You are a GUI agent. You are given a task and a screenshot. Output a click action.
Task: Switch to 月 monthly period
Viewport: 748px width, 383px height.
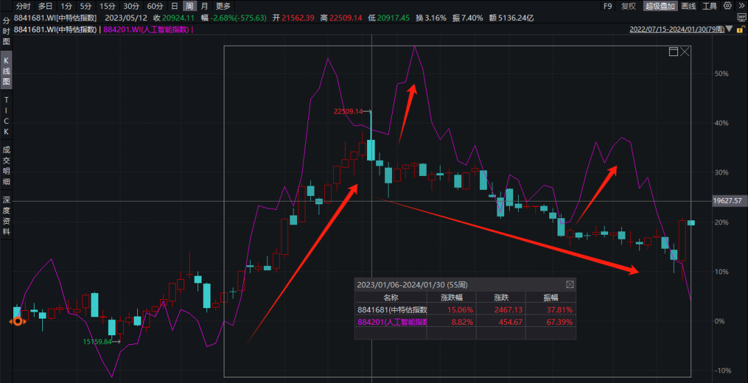coord(204,6)
